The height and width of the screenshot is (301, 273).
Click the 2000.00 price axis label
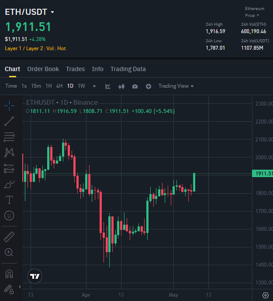[264, 157]
